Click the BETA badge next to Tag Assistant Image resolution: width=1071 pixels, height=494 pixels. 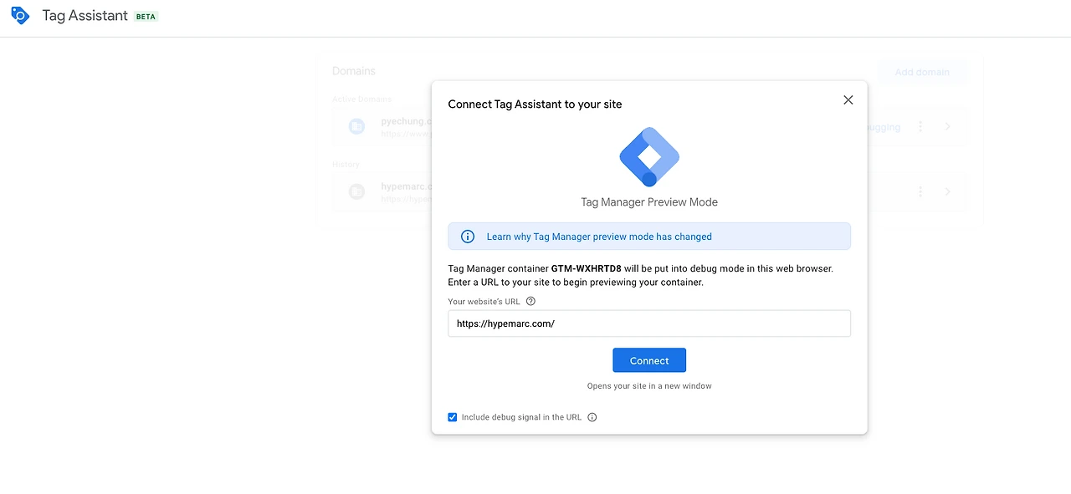(x=146, y=17)
